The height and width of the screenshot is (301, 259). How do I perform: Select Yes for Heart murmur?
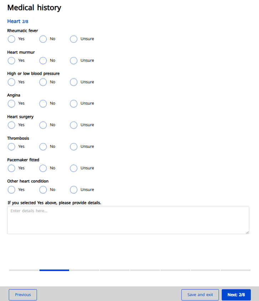[x=11, y=61]
